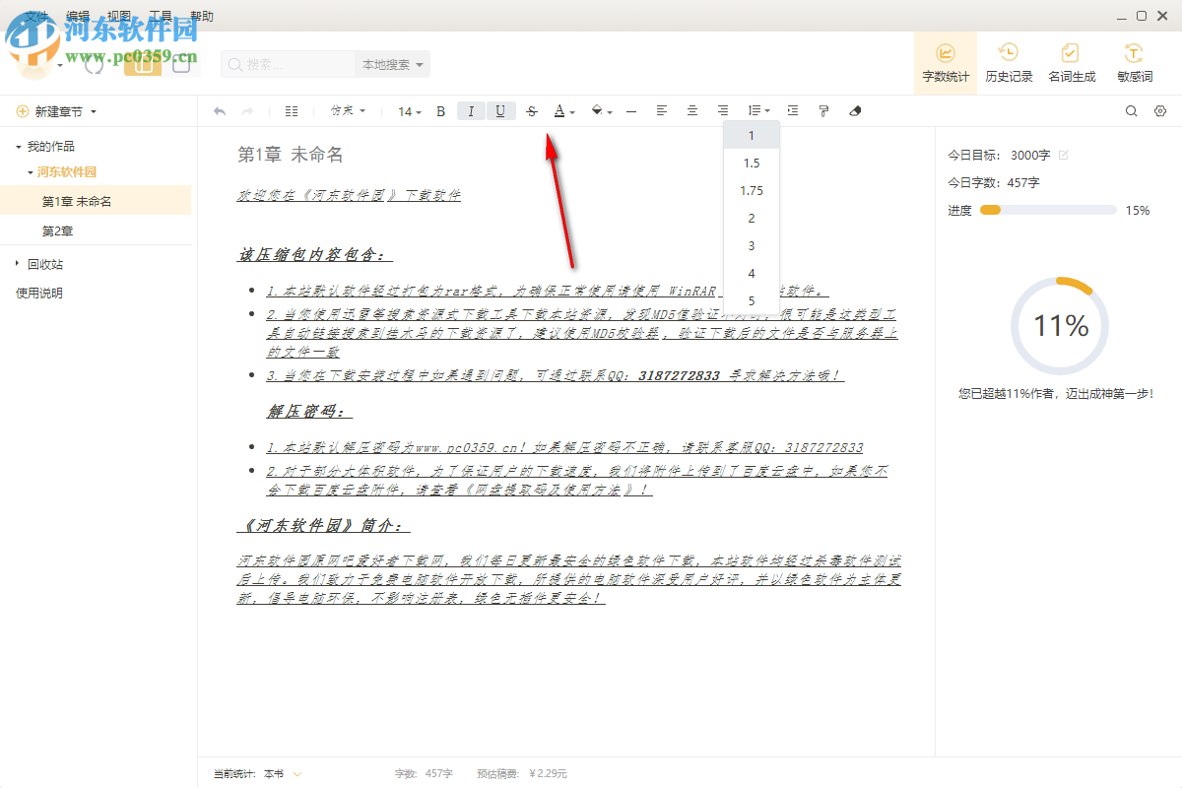Open the 工具 menu
Viewport: 1182px width, 788px height.
pyautogui.click(x=160, y=16)
